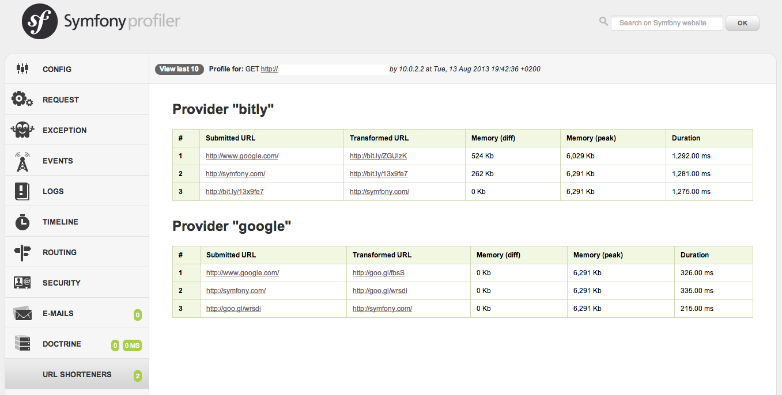Open the REQUEST panel

(x=77, y=100)
